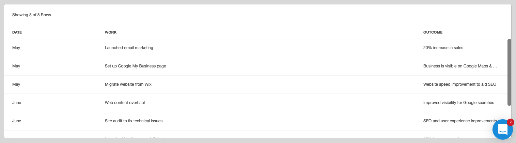516x143 pixels.
Task: Select the 'Launched email marketing' cell
Action: pyautogui.click(x=129, y=48)
